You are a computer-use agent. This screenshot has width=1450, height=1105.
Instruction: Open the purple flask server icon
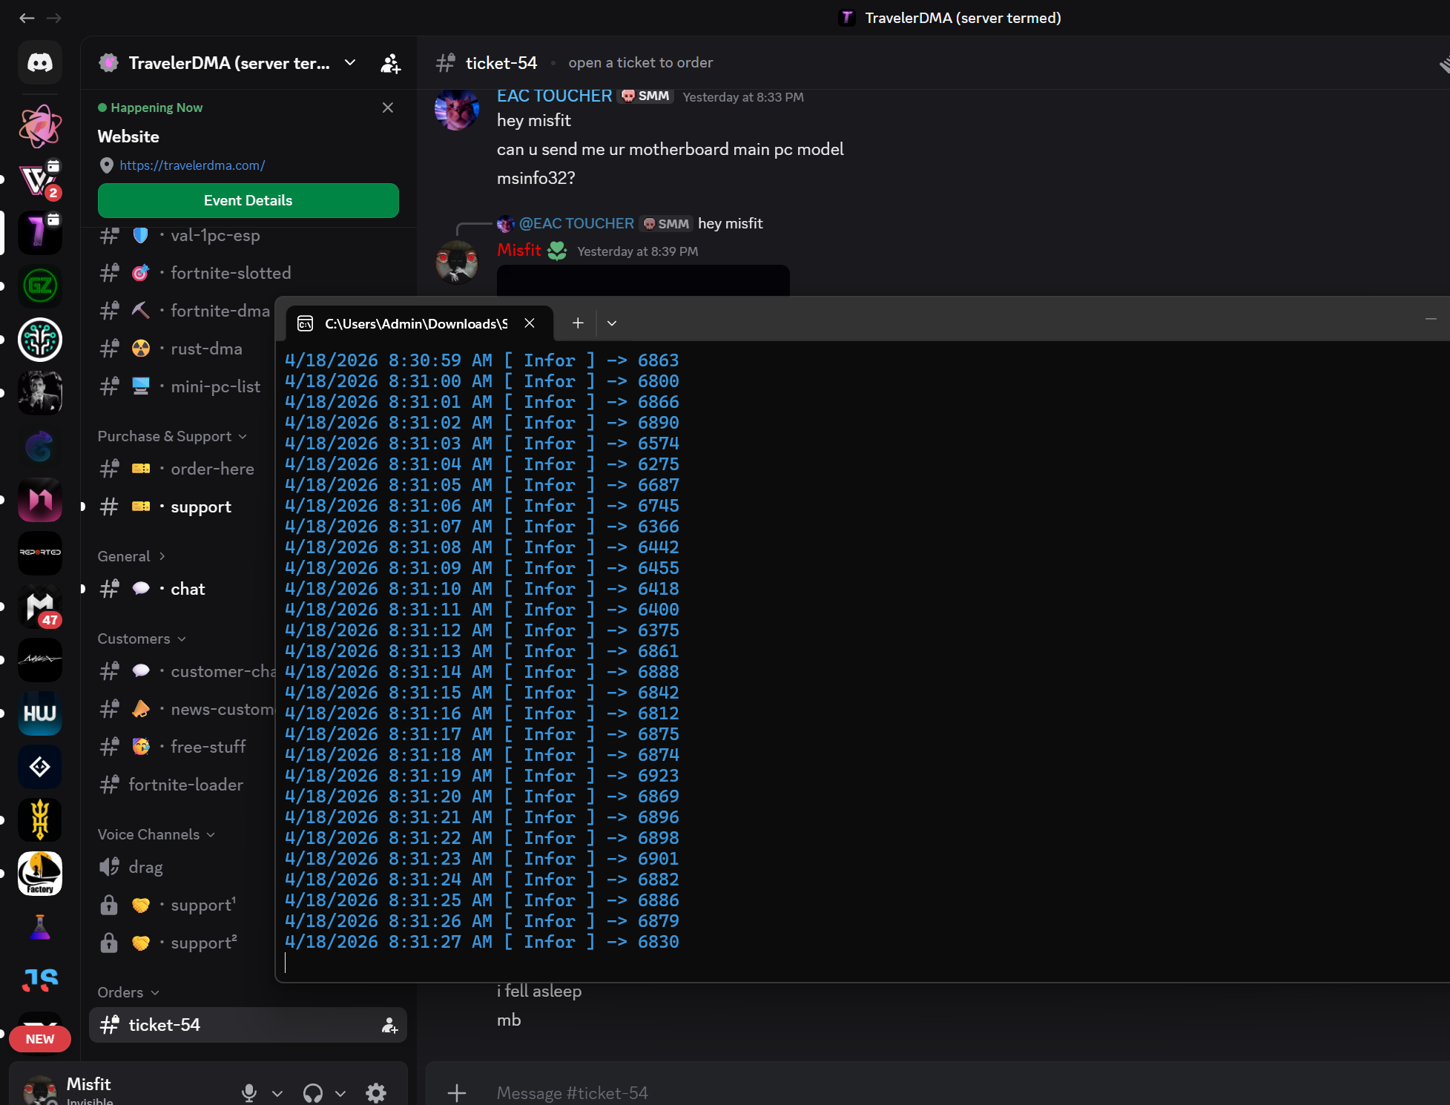[40, 927]
